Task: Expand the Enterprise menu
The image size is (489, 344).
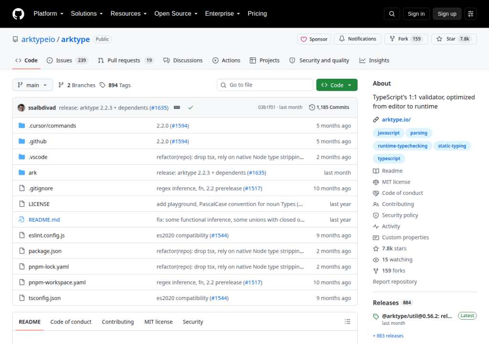Action: tap(223, 14)
